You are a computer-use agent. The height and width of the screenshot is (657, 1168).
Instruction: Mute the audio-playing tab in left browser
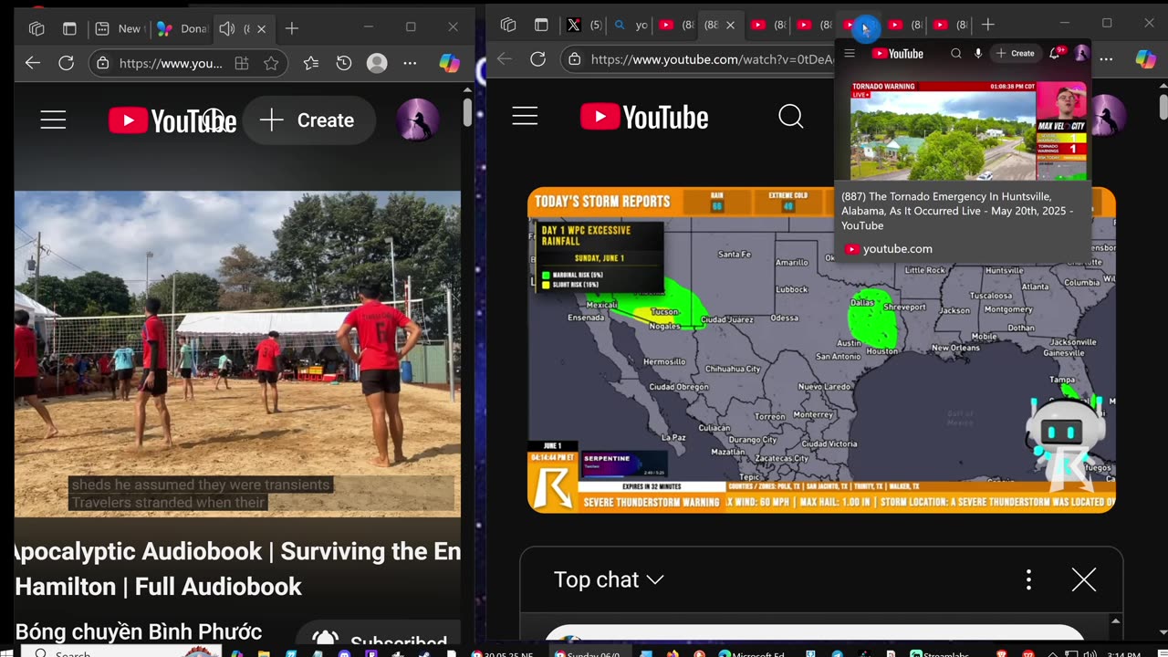tap(227, 28)
